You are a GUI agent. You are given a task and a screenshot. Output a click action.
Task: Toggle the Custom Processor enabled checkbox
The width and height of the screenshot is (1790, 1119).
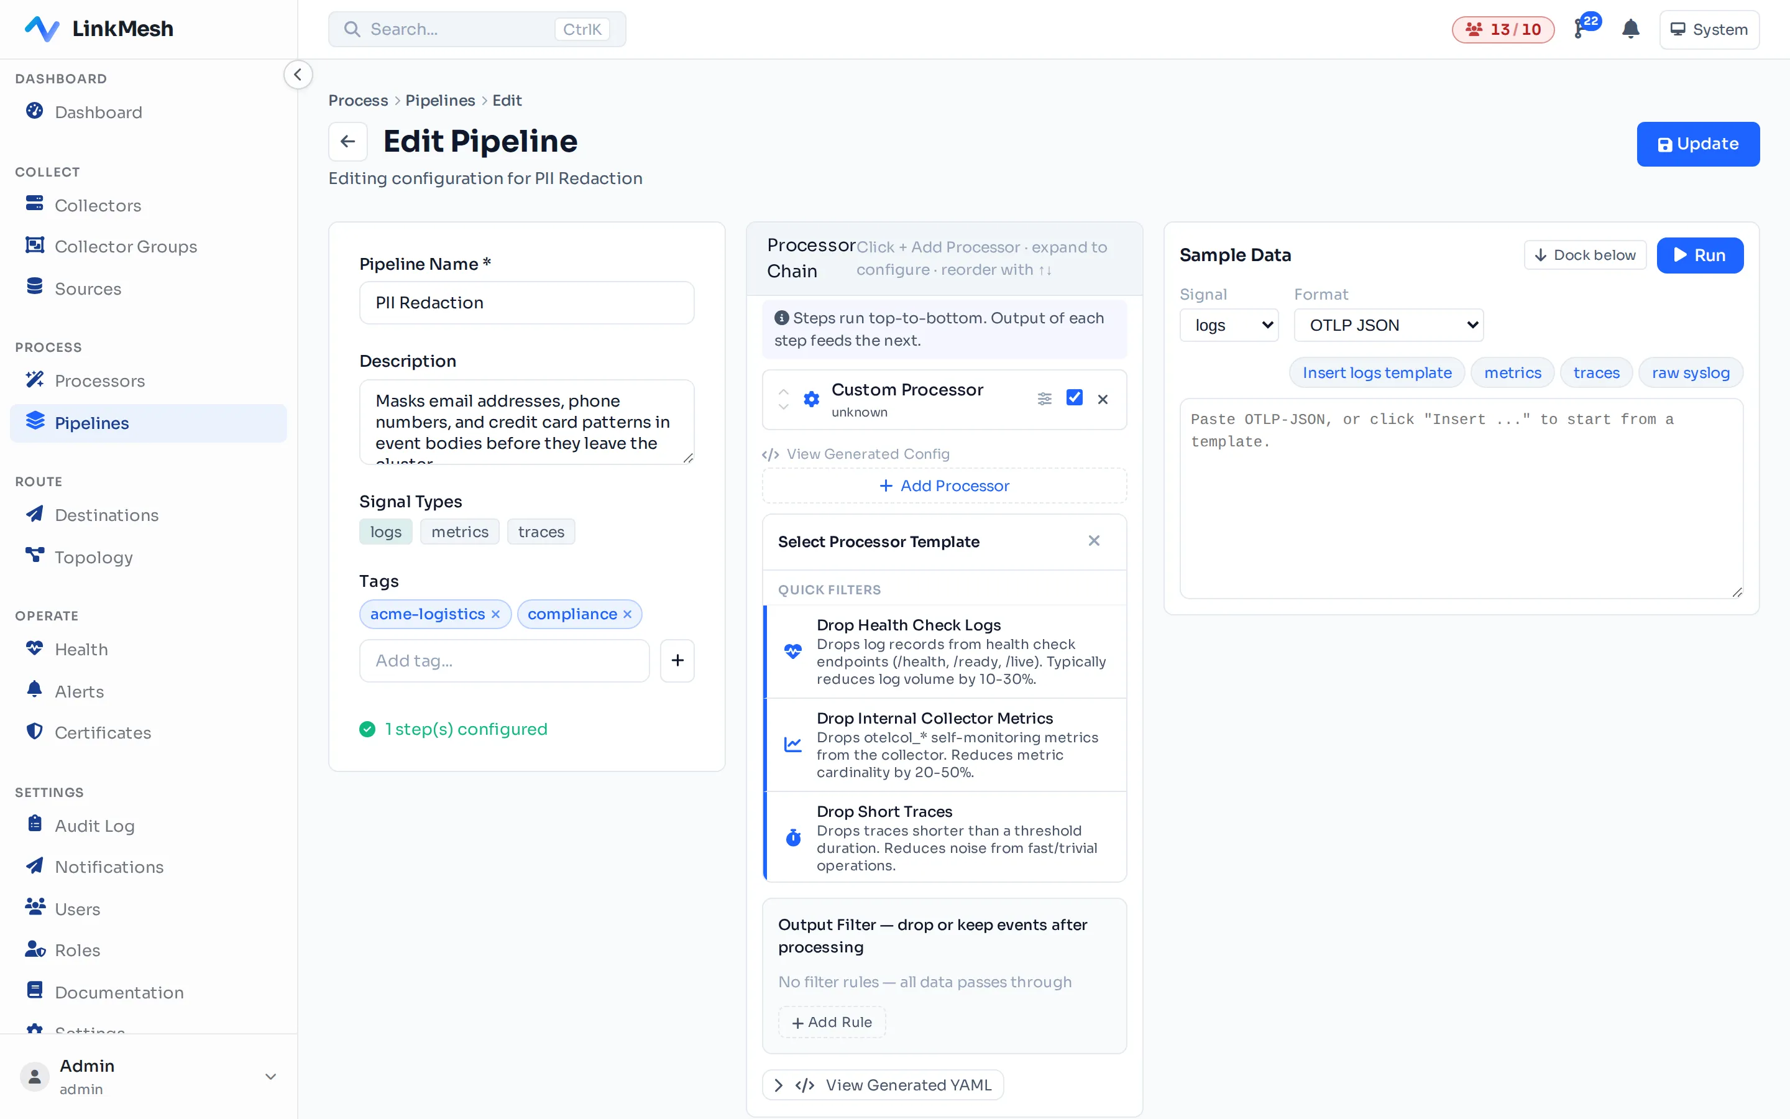click(x=1075, y=398)
